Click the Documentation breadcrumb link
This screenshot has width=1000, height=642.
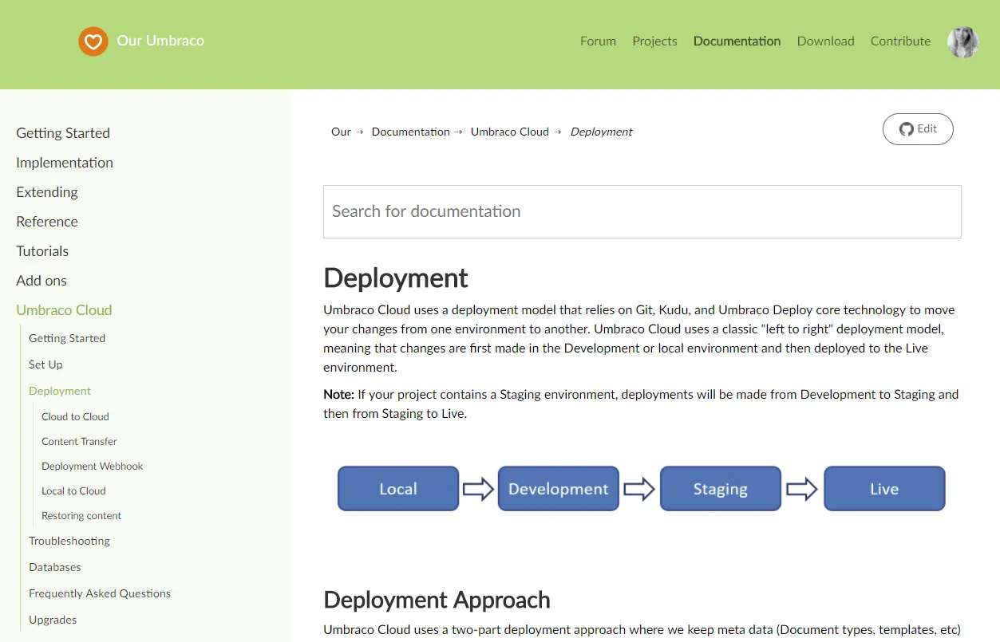(410, 131)
